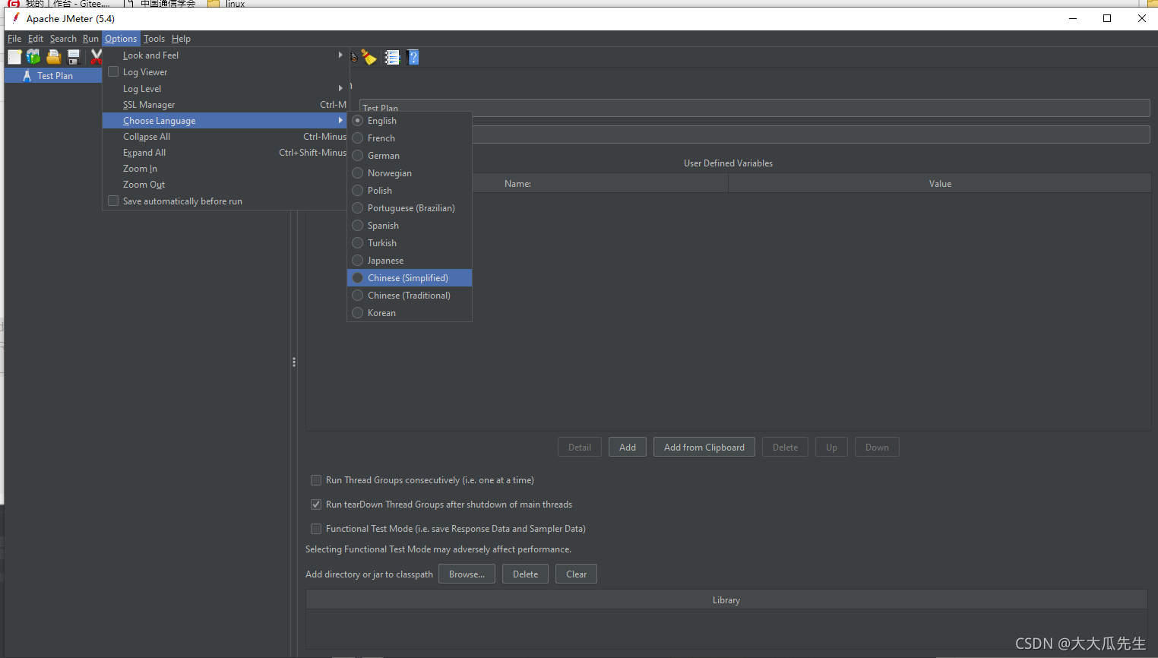
Task: Click Collapse All menu entry
Action: tap(225, 137)
